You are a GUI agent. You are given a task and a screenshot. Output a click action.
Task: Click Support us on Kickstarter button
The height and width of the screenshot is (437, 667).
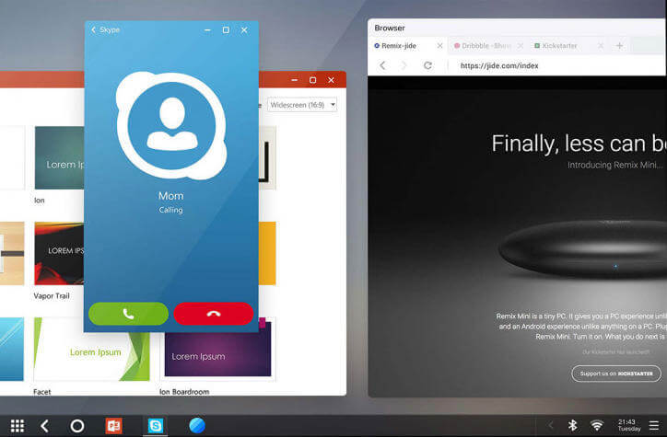[x=616, y=374]
